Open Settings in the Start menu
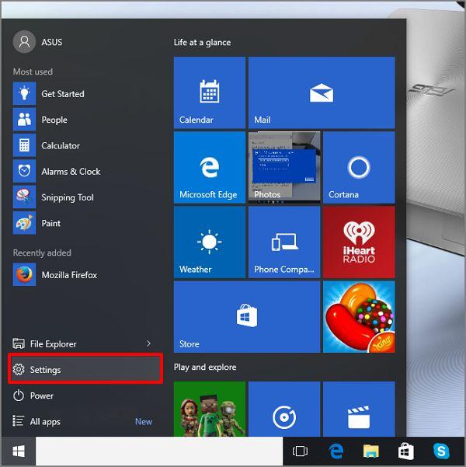The height and width of the screenshot is (467, 466). click(x=85, y=369)
